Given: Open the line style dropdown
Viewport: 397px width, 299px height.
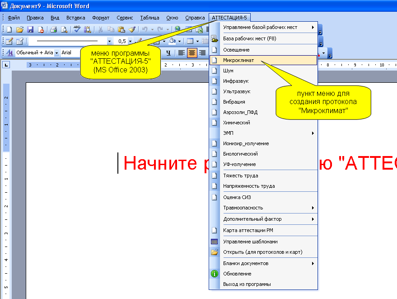Looking at the screenshot, I should click(109, 41).
